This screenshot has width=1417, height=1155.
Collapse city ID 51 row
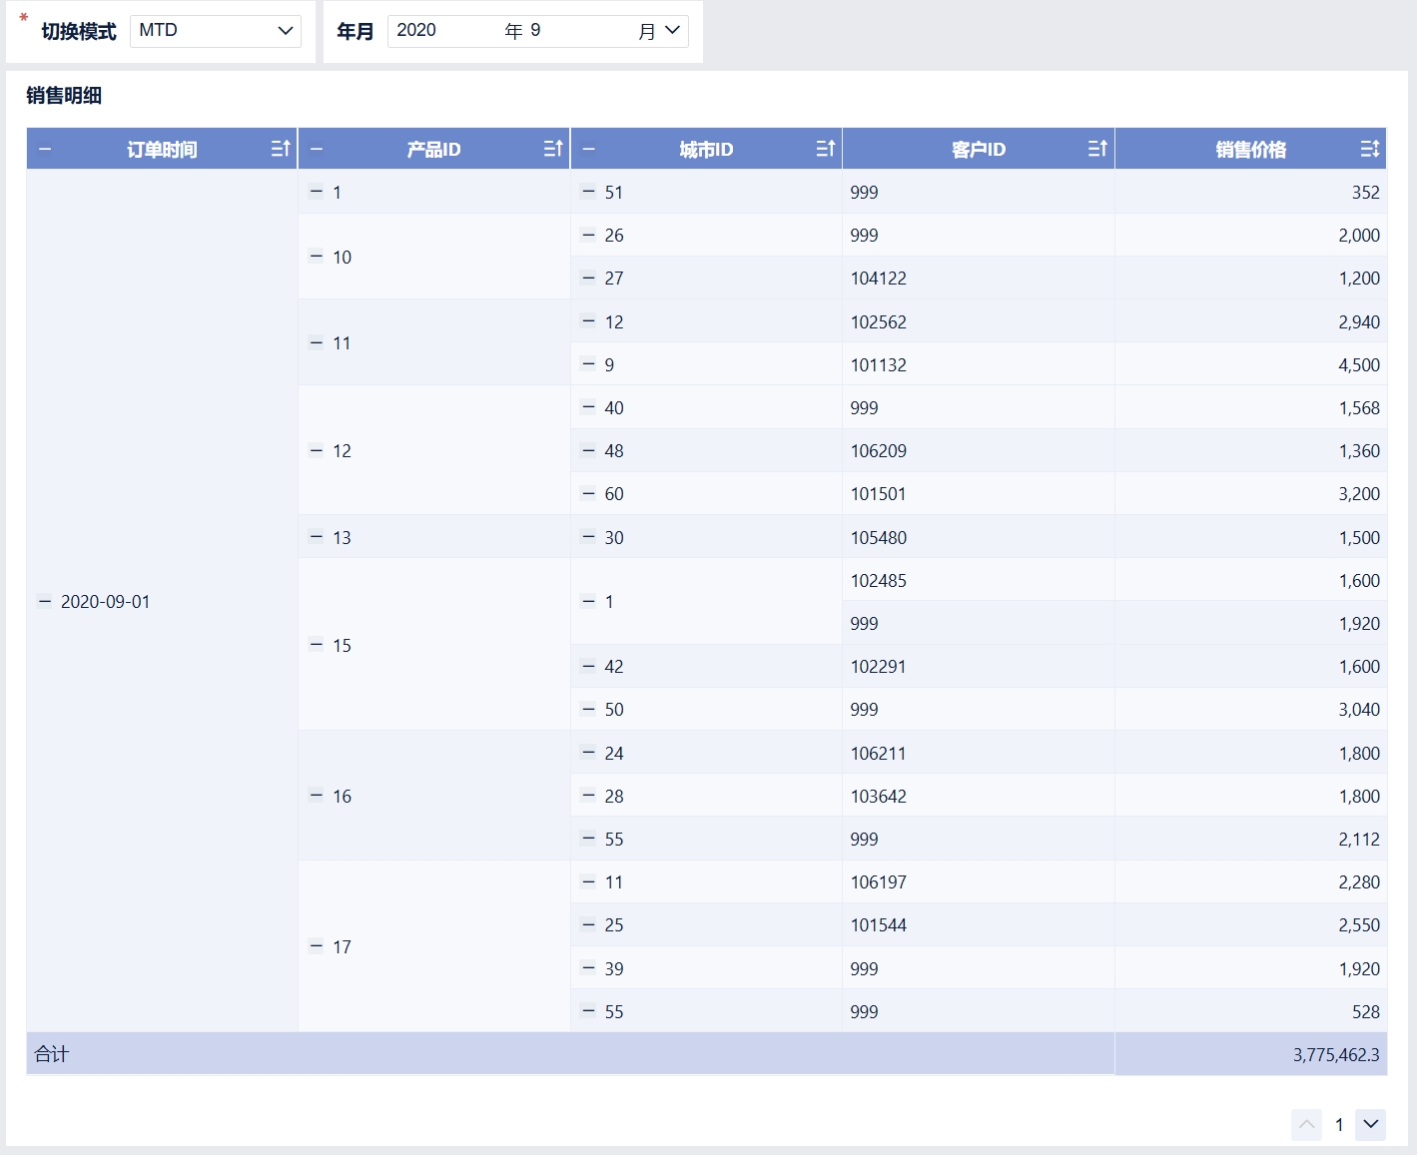589,192
